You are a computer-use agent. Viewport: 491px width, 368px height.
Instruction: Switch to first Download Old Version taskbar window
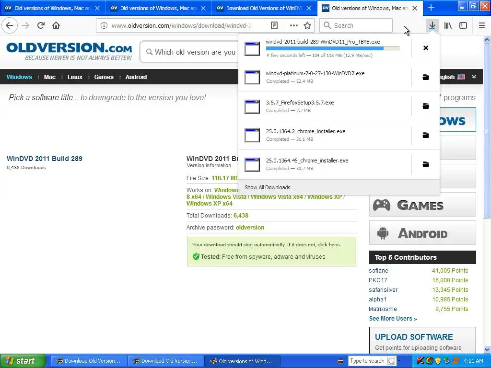pyautogui.click(x=89, y=361)
